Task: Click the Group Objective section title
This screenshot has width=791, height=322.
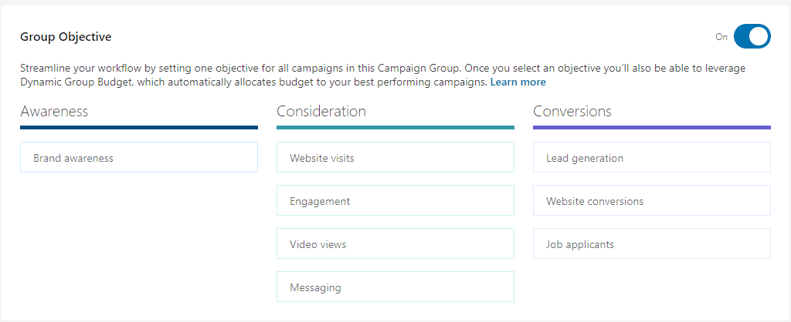Action: 66,37
